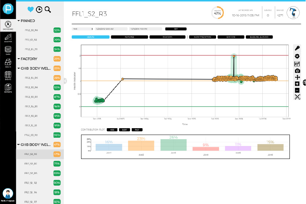Toggle Show Prediction on the chart
The image size is (306, 204).
(x=202, y=37)
